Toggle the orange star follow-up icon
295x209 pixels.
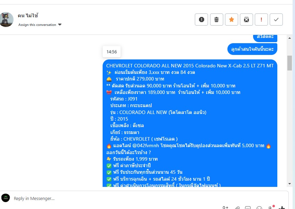pyautogui.click(x=232, y=19)
